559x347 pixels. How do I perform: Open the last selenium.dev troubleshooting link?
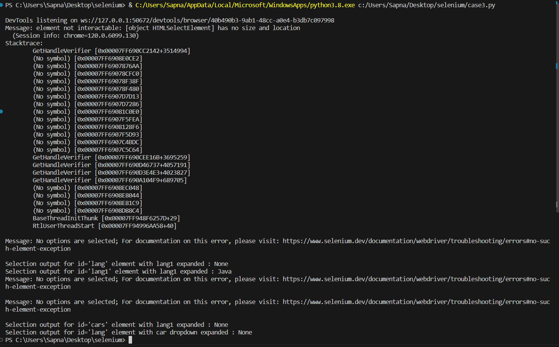pos(415,302)
